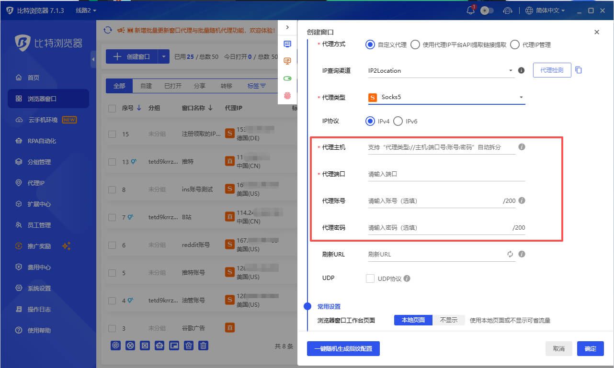
Task: Enable the UDP协议 checkbox
Action: (x=370, y=279)
